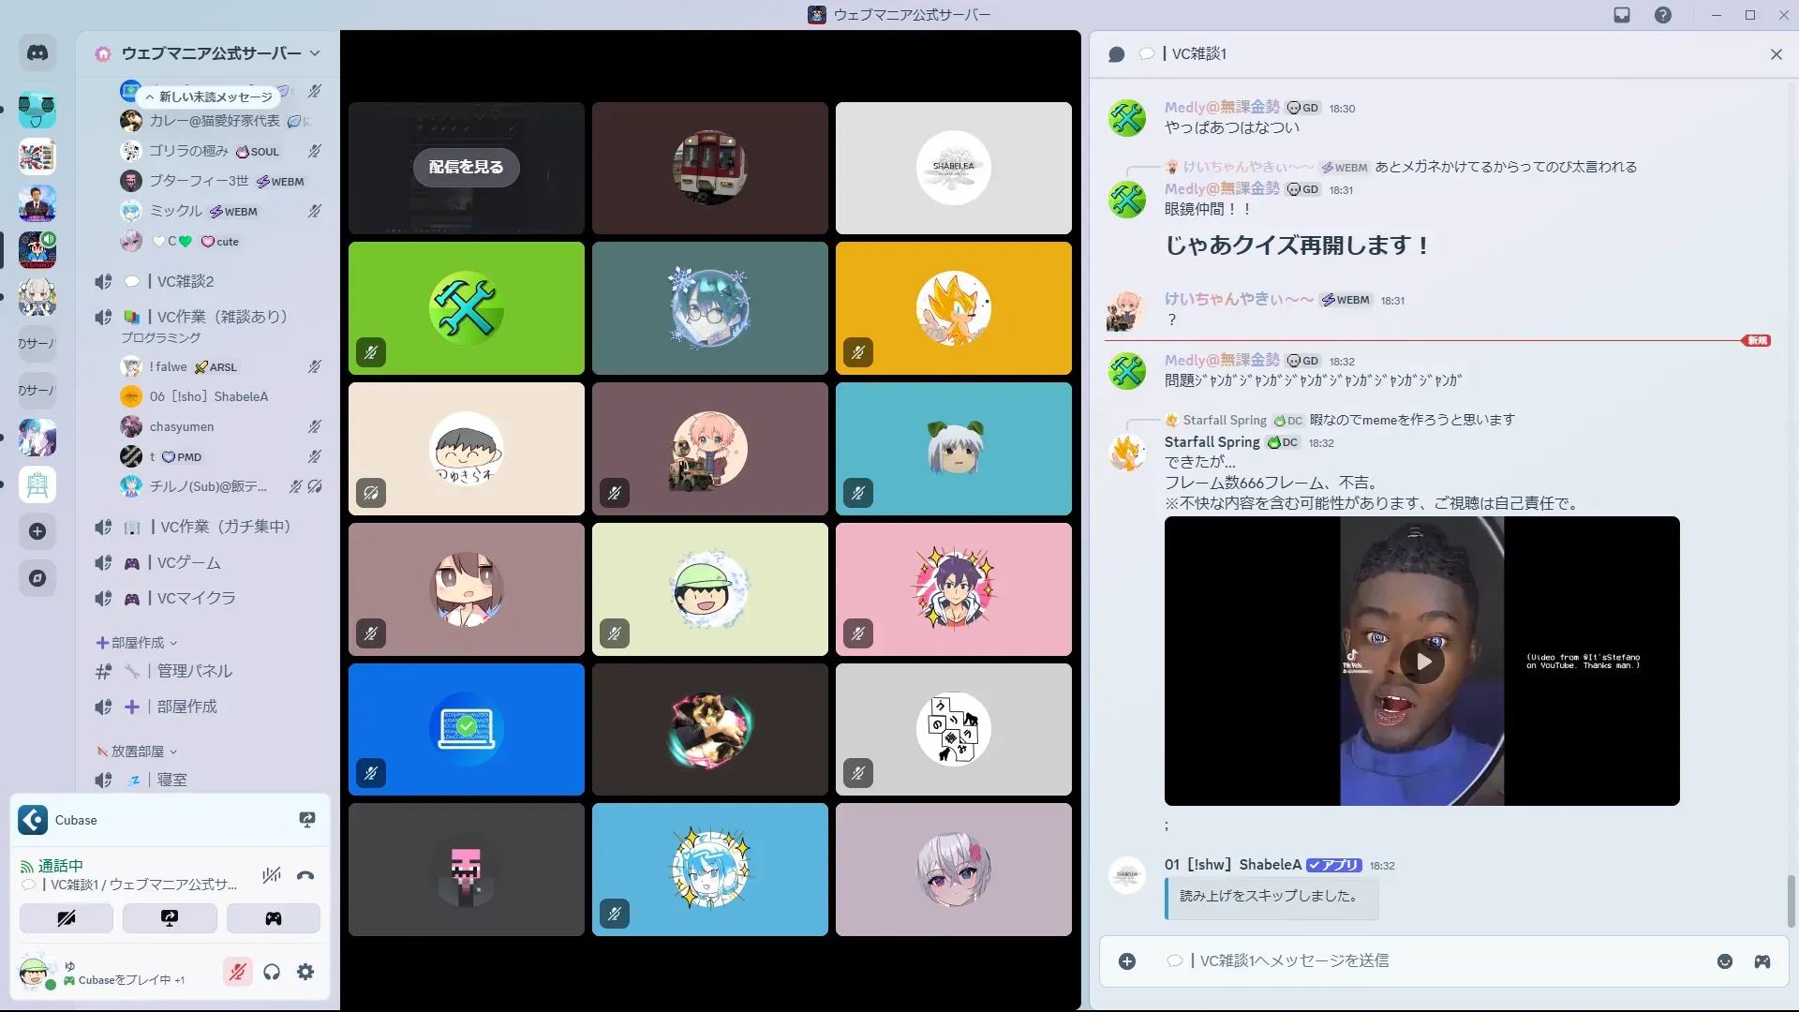Unmute your microphone
The height and width of the screenshot is (1012, 1799).
click(238, 973)
